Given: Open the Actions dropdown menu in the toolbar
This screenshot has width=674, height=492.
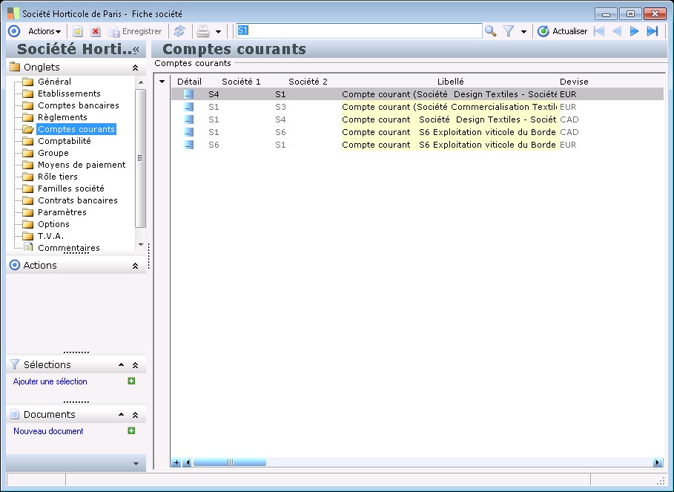Looking at the screenshot, I should pos(44,31).
